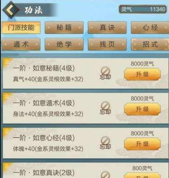Tap the 忘却 icon for 如意秘籍
This screenshot has width=169, height=178.
[105, 73]
